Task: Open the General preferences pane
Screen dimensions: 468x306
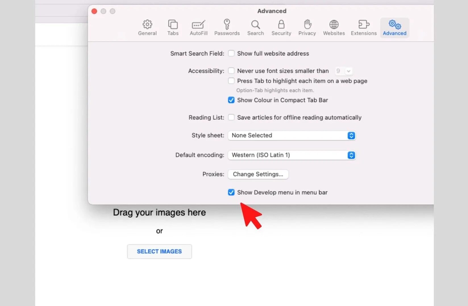Action: coord(147,28)
